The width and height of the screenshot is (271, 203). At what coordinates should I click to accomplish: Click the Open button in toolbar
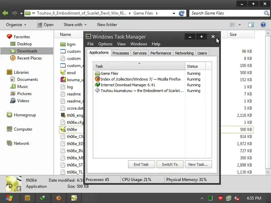[45, 25]
